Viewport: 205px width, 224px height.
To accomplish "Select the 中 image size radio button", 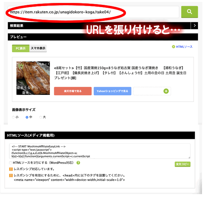I will (x=27, y=117).
